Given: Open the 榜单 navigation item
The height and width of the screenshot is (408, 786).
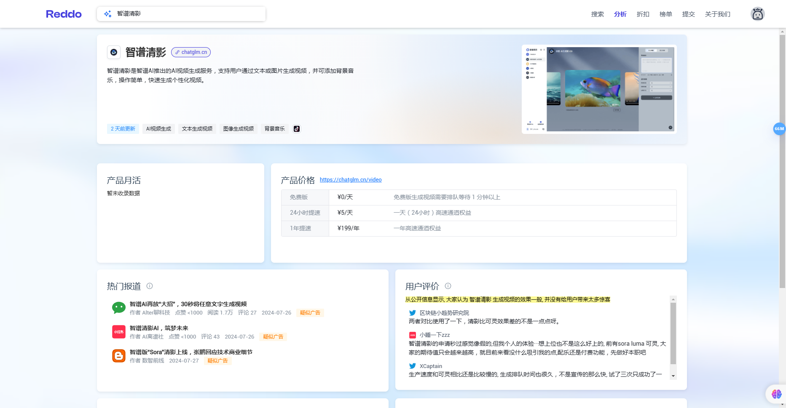Looking at the screenshot, I should click(666, 14).
